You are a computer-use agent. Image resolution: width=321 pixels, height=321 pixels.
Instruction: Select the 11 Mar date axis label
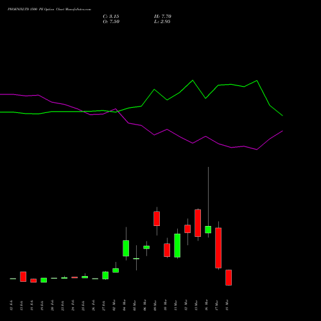[x=176, y=306]
